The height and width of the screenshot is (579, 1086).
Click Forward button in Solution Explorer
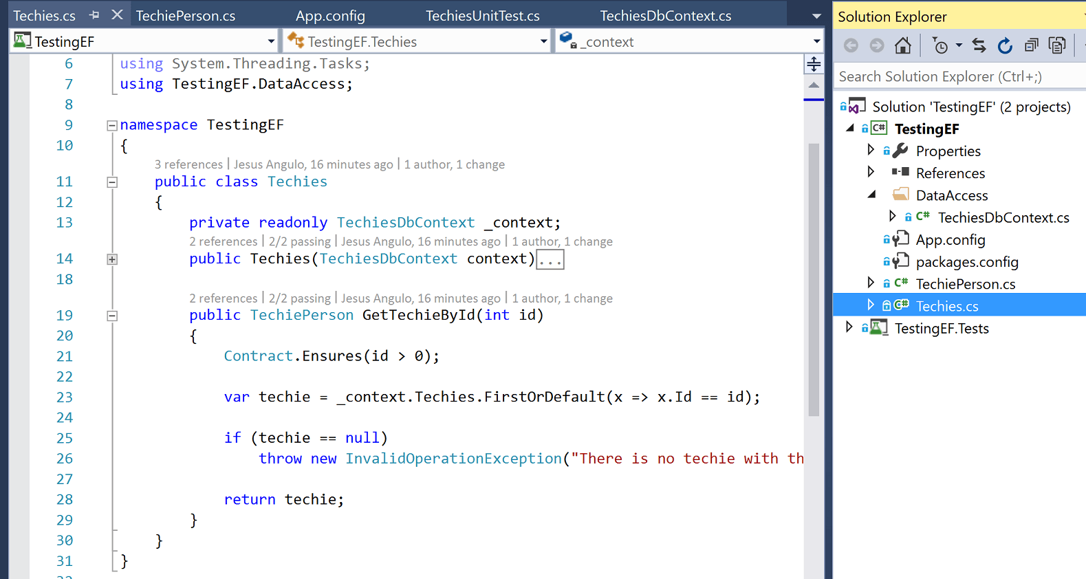(877, 45)
